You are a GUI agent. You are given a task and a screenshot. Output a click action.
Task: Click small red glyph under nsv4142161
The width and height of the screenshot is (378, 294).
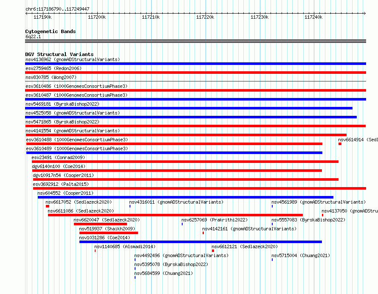click(x=203, y=233)
